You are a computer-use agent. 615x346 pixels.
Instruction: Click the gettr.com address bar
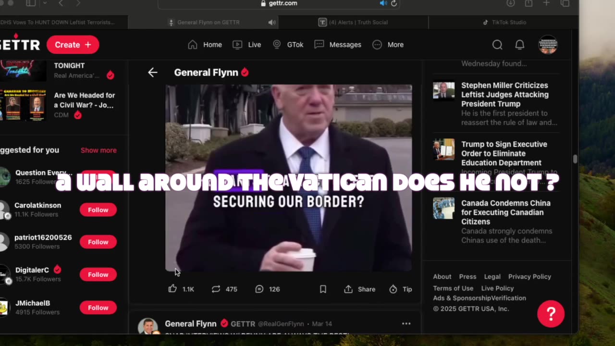coord(279,3)
